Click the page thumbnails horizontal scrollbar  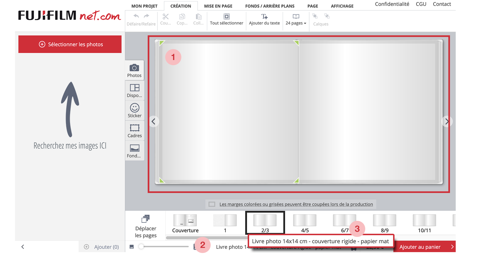click(x=207, y=238)
